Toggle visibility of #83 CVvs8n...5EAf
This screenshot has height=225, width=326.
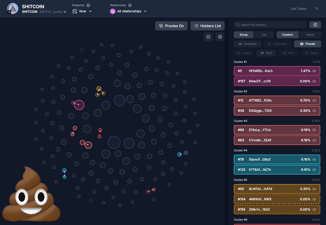[314, 140]
